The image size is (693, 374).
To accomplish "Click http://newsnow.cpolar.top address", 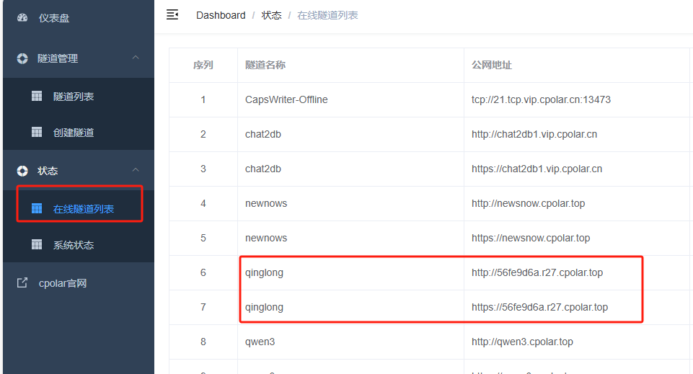I will click(x=528, y=203).
